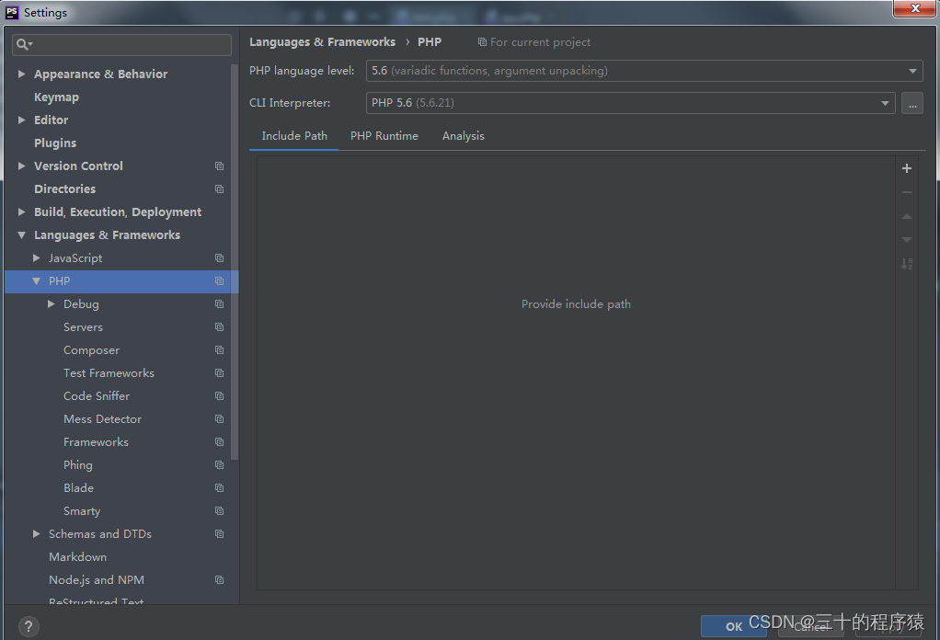Close the Settings dialog window
Screen dimensions: 940x640
pyautogui.click(x=915, y=9)
